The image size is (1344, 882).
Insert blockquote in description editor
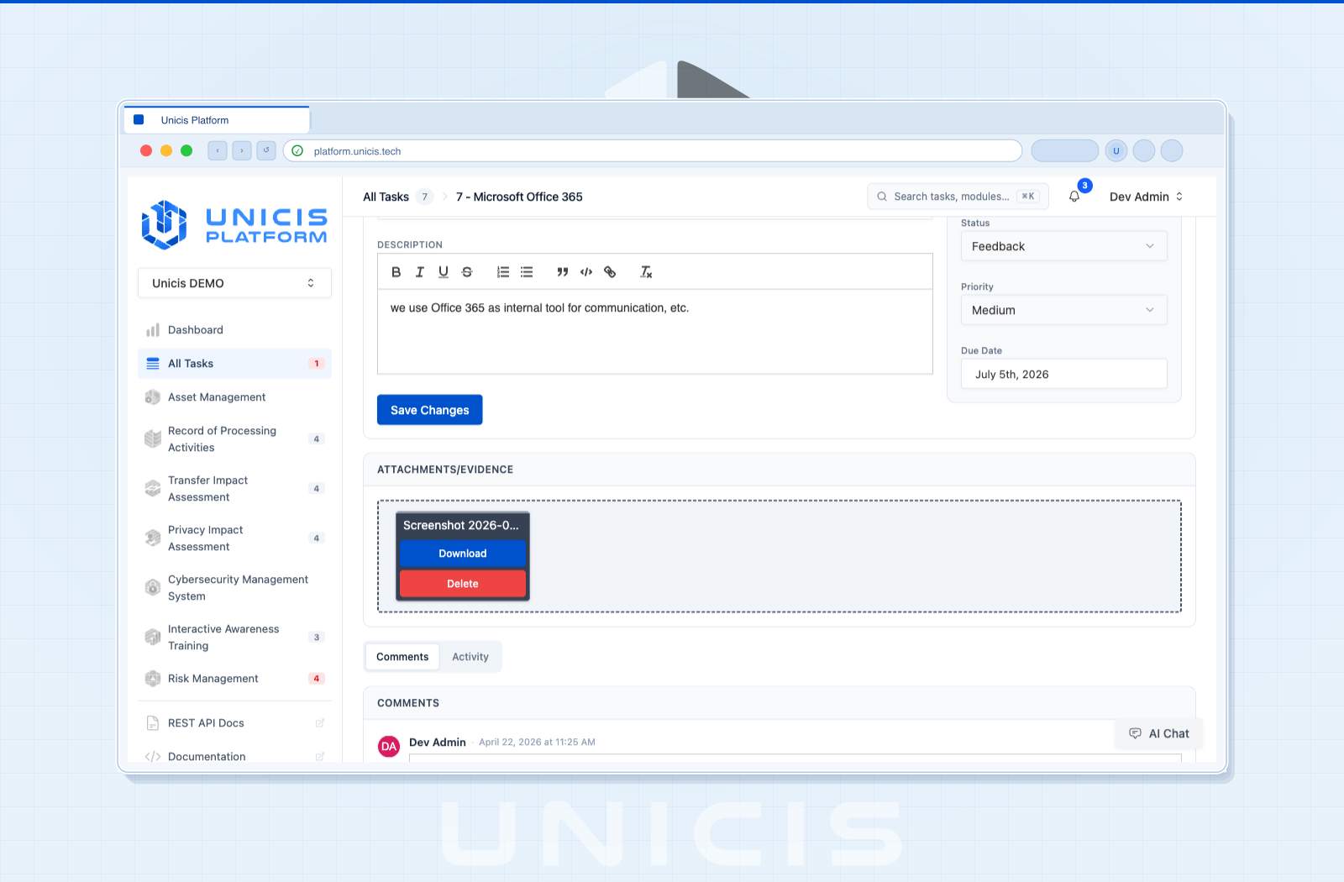563,272
